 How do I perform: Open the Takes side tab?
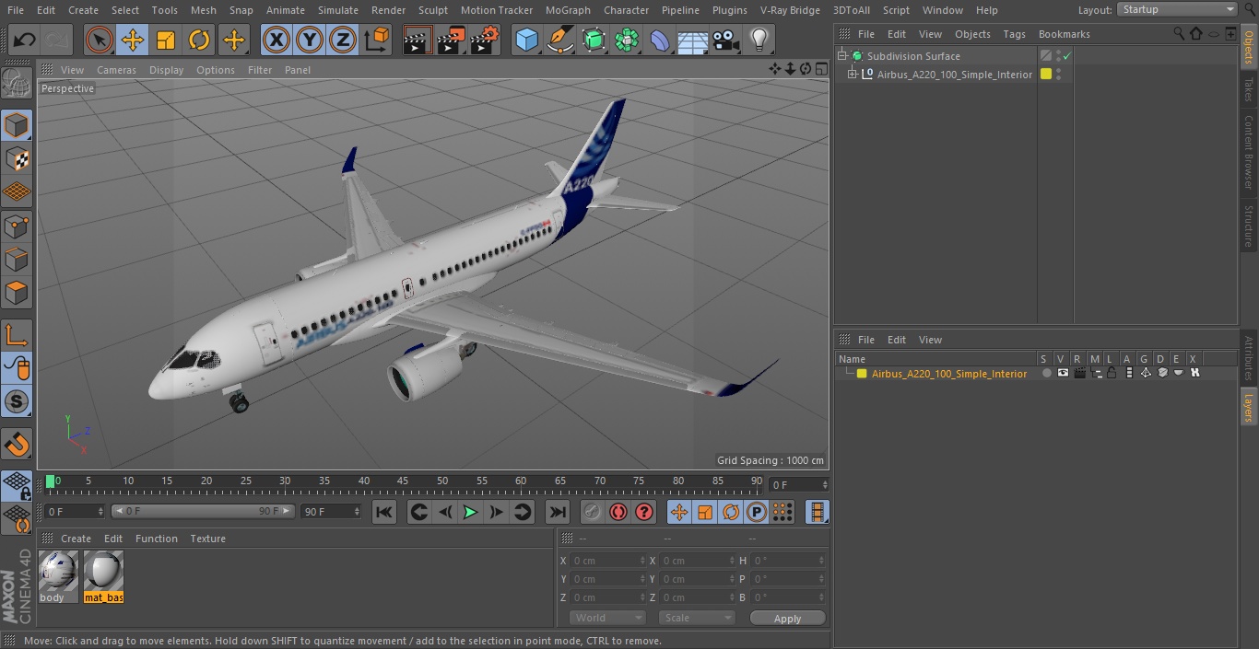[1249, 89]
